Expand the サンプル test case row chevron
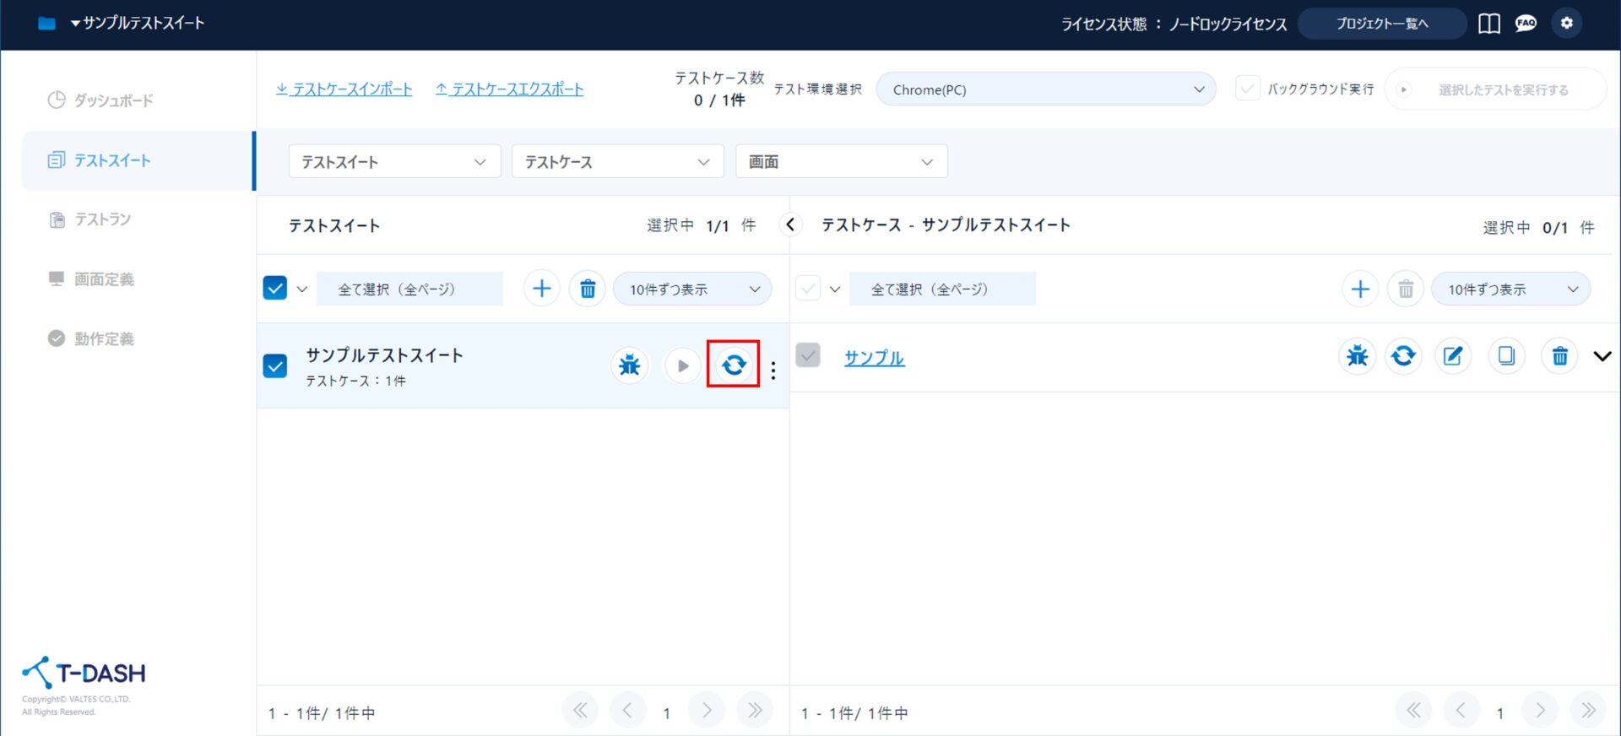1621x736 pixels. [1602, 356]
